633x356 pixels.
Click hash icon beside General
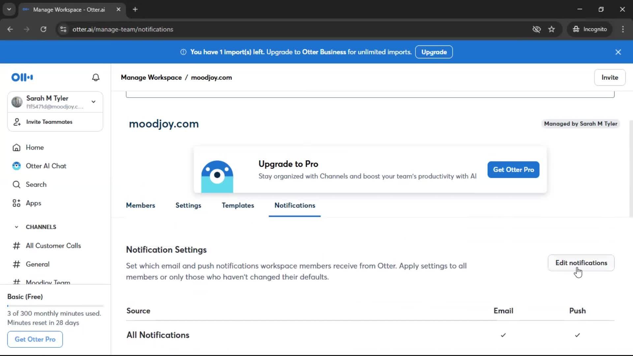click(16, 264)
